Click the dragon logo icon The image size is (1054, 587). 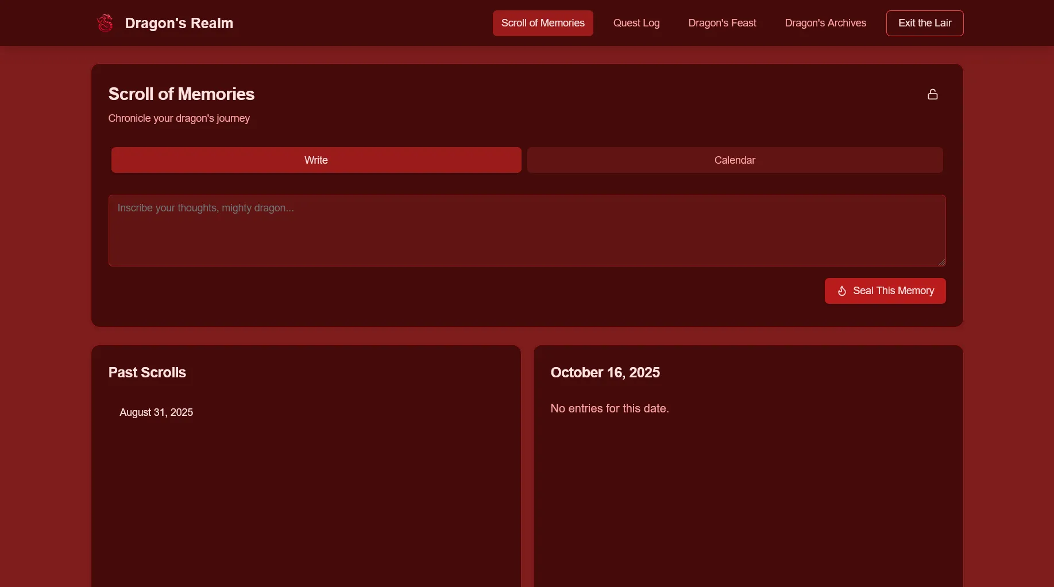coord(105,23)
